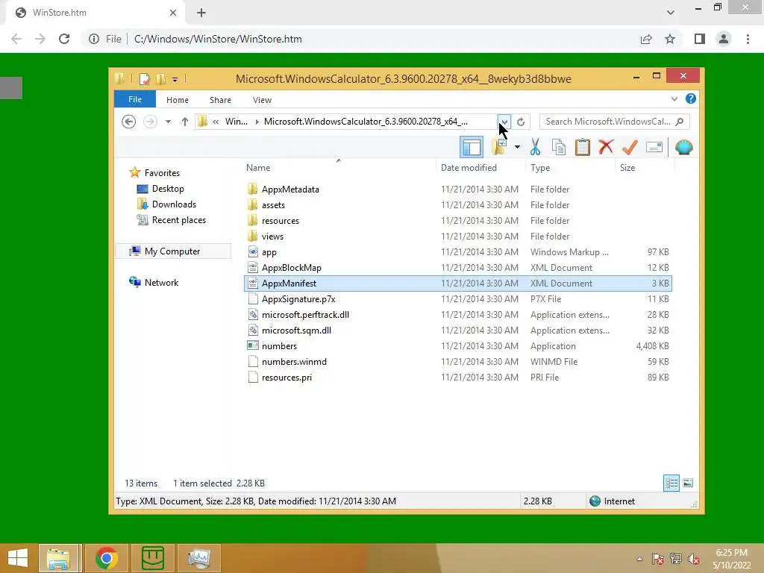Go forward in Explorer folder history
The image size is (764, 573).
150,122
